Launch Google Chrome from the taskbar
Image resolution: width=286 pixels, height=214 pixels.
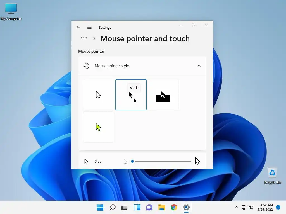[x=174, y=207]
